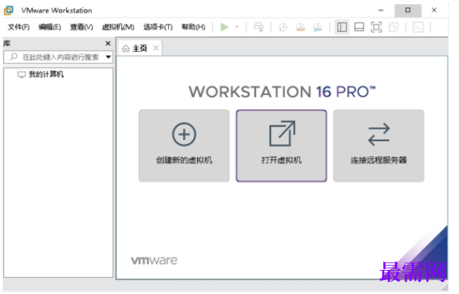Image resolution: width=459 pixels, height=294 pixels.
Task: Close the 库 library panel
Action: (x=109, y=44)
